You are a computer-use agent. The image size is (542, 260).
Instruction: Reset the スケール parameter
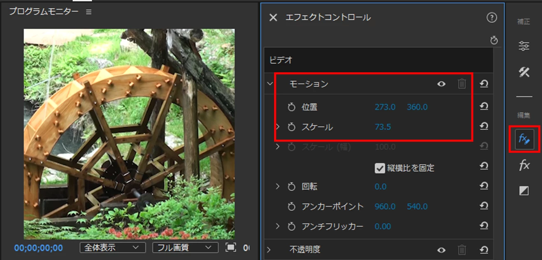(484, 126)
